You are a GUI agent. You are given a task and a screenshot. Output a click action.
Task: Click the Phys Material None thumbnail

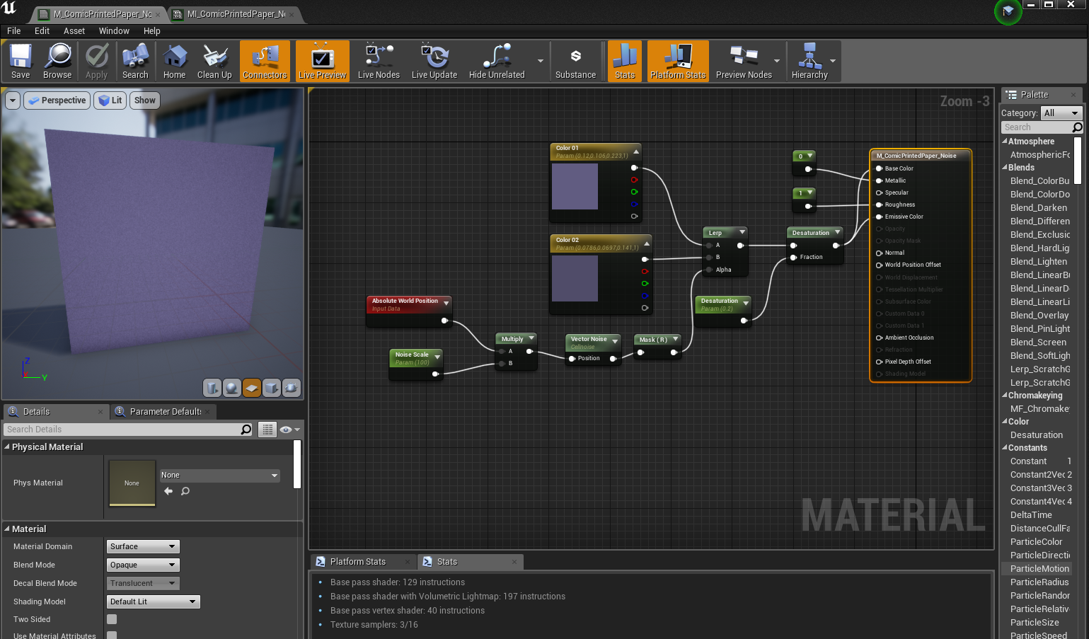click(x=132, y=483)
